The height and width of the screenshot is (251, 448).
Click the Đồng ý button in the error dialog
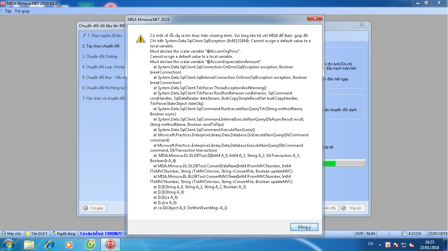point(304,227)
